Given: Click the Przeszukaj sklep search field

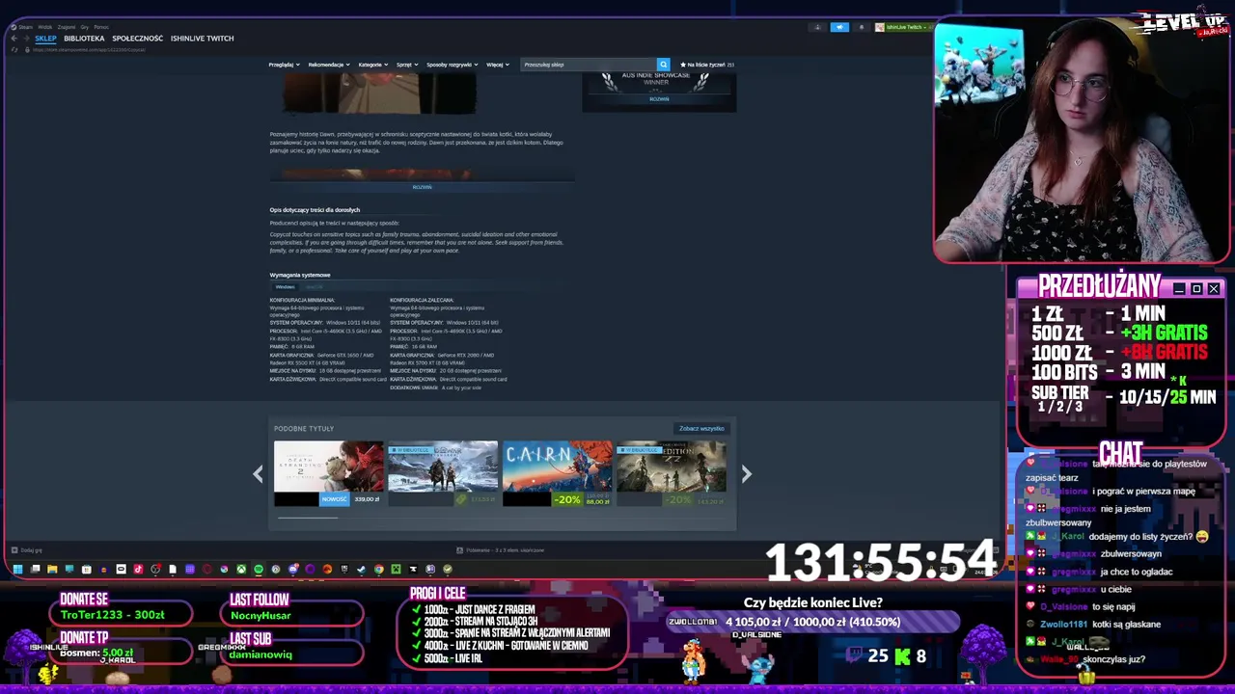Looking at the screenshot, I should click(x=589, y=65).
